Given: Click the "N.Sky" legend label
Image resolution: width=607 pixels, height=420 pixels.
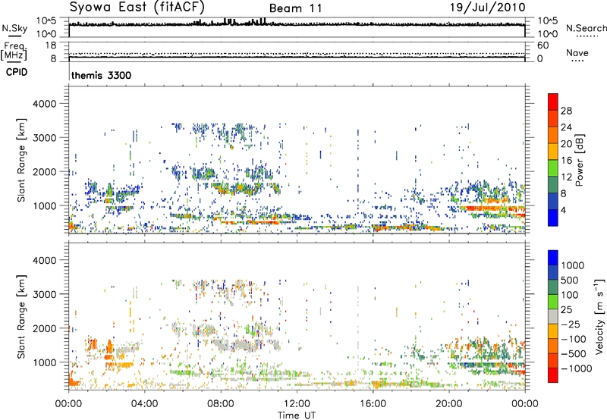Looking at the screenshot, I should point(14,28).
